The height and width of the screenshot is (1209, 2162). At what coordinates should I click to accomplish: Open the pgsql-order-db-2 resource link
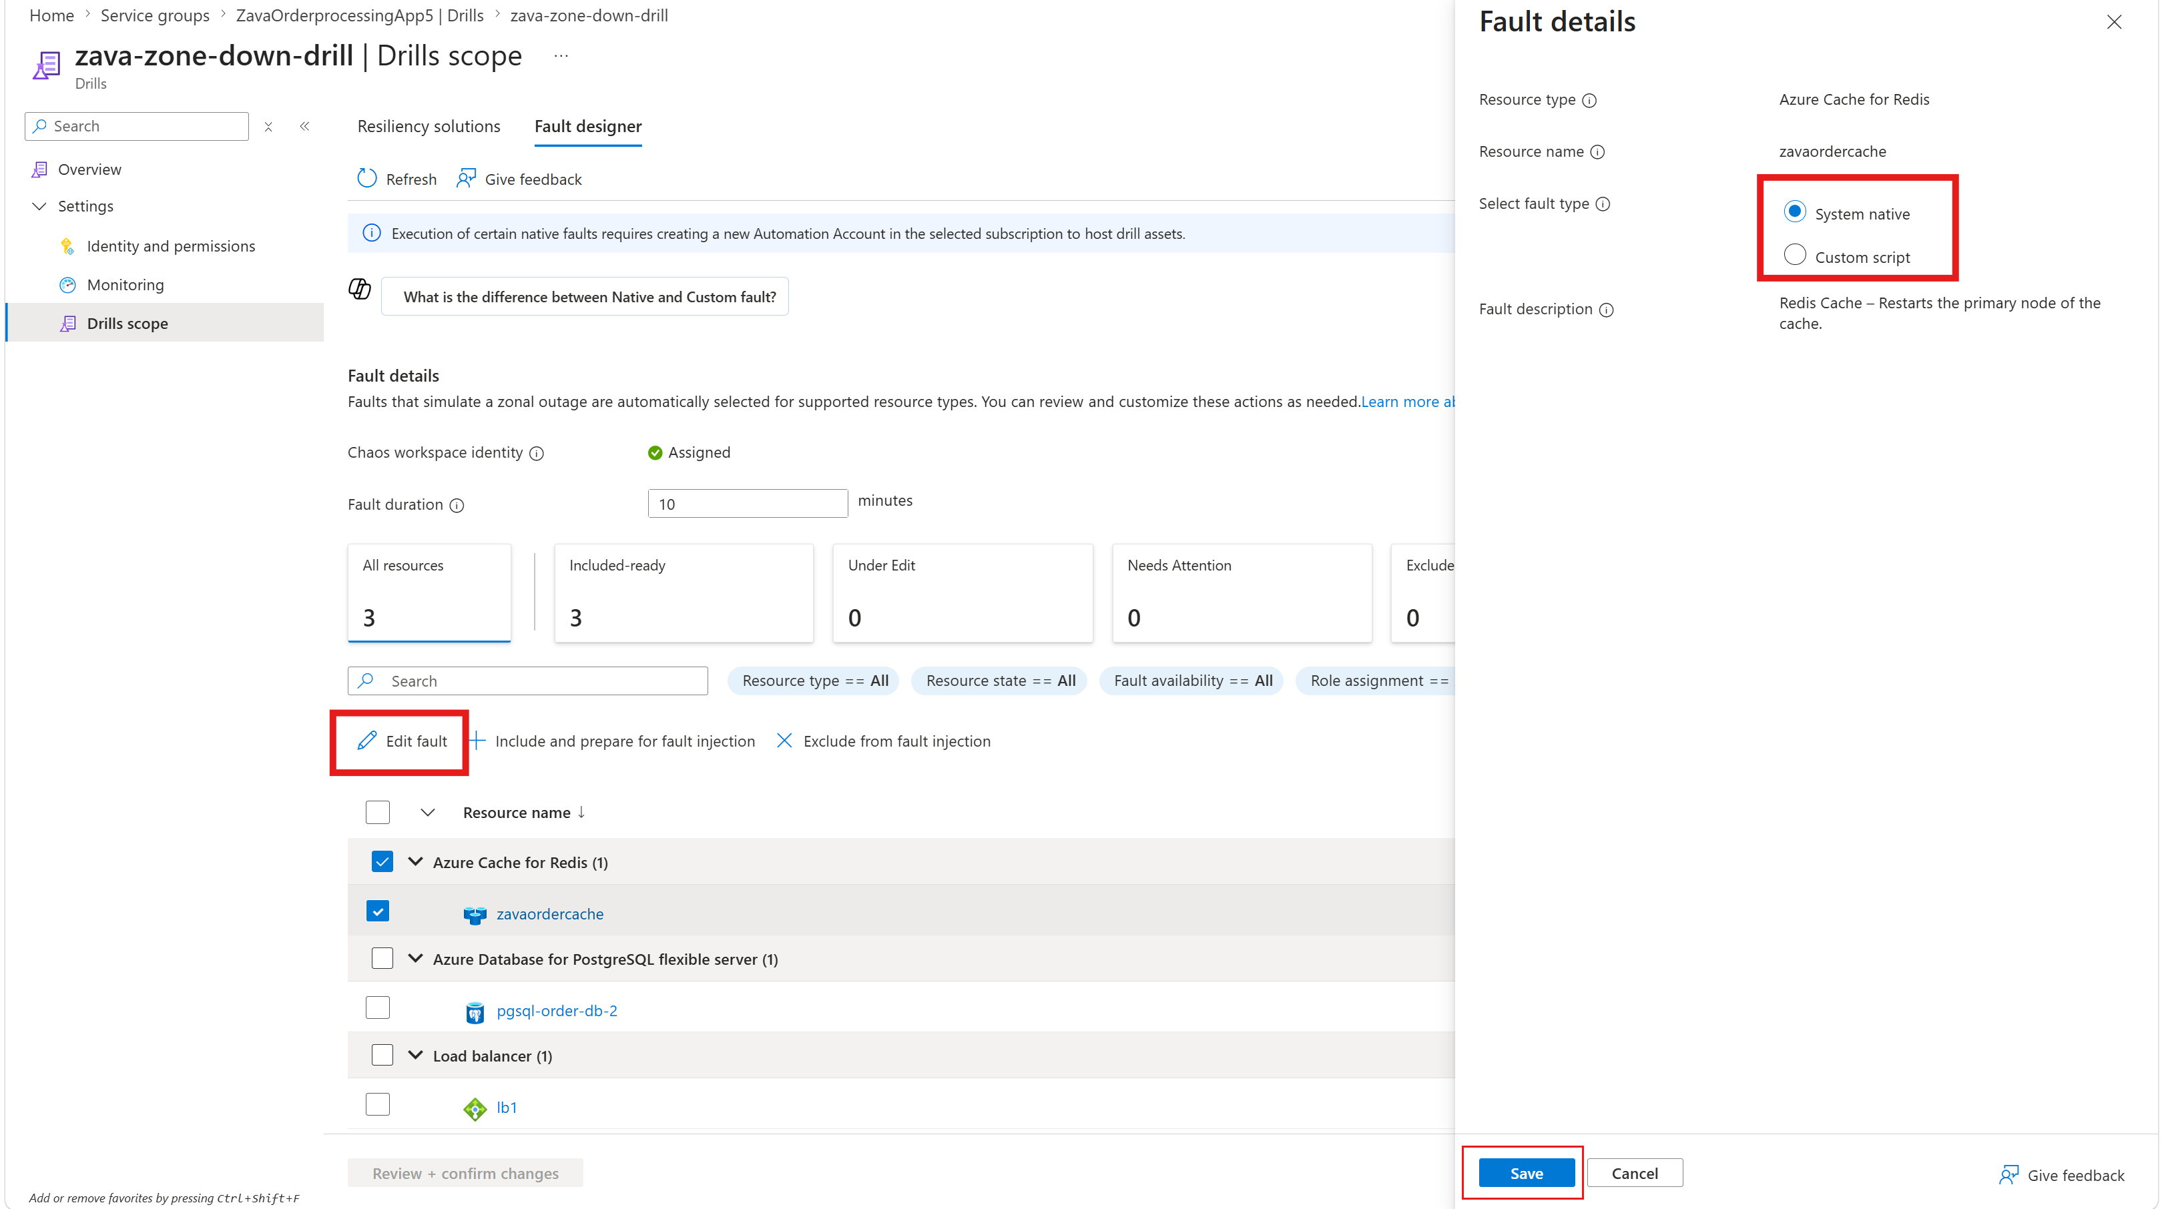557,1012
